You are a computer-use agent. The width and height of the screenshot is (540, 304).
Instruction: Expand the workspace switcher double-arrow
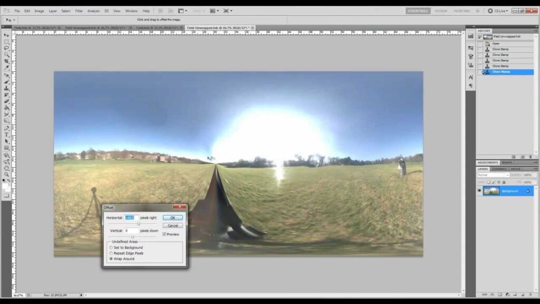[477, 11]
